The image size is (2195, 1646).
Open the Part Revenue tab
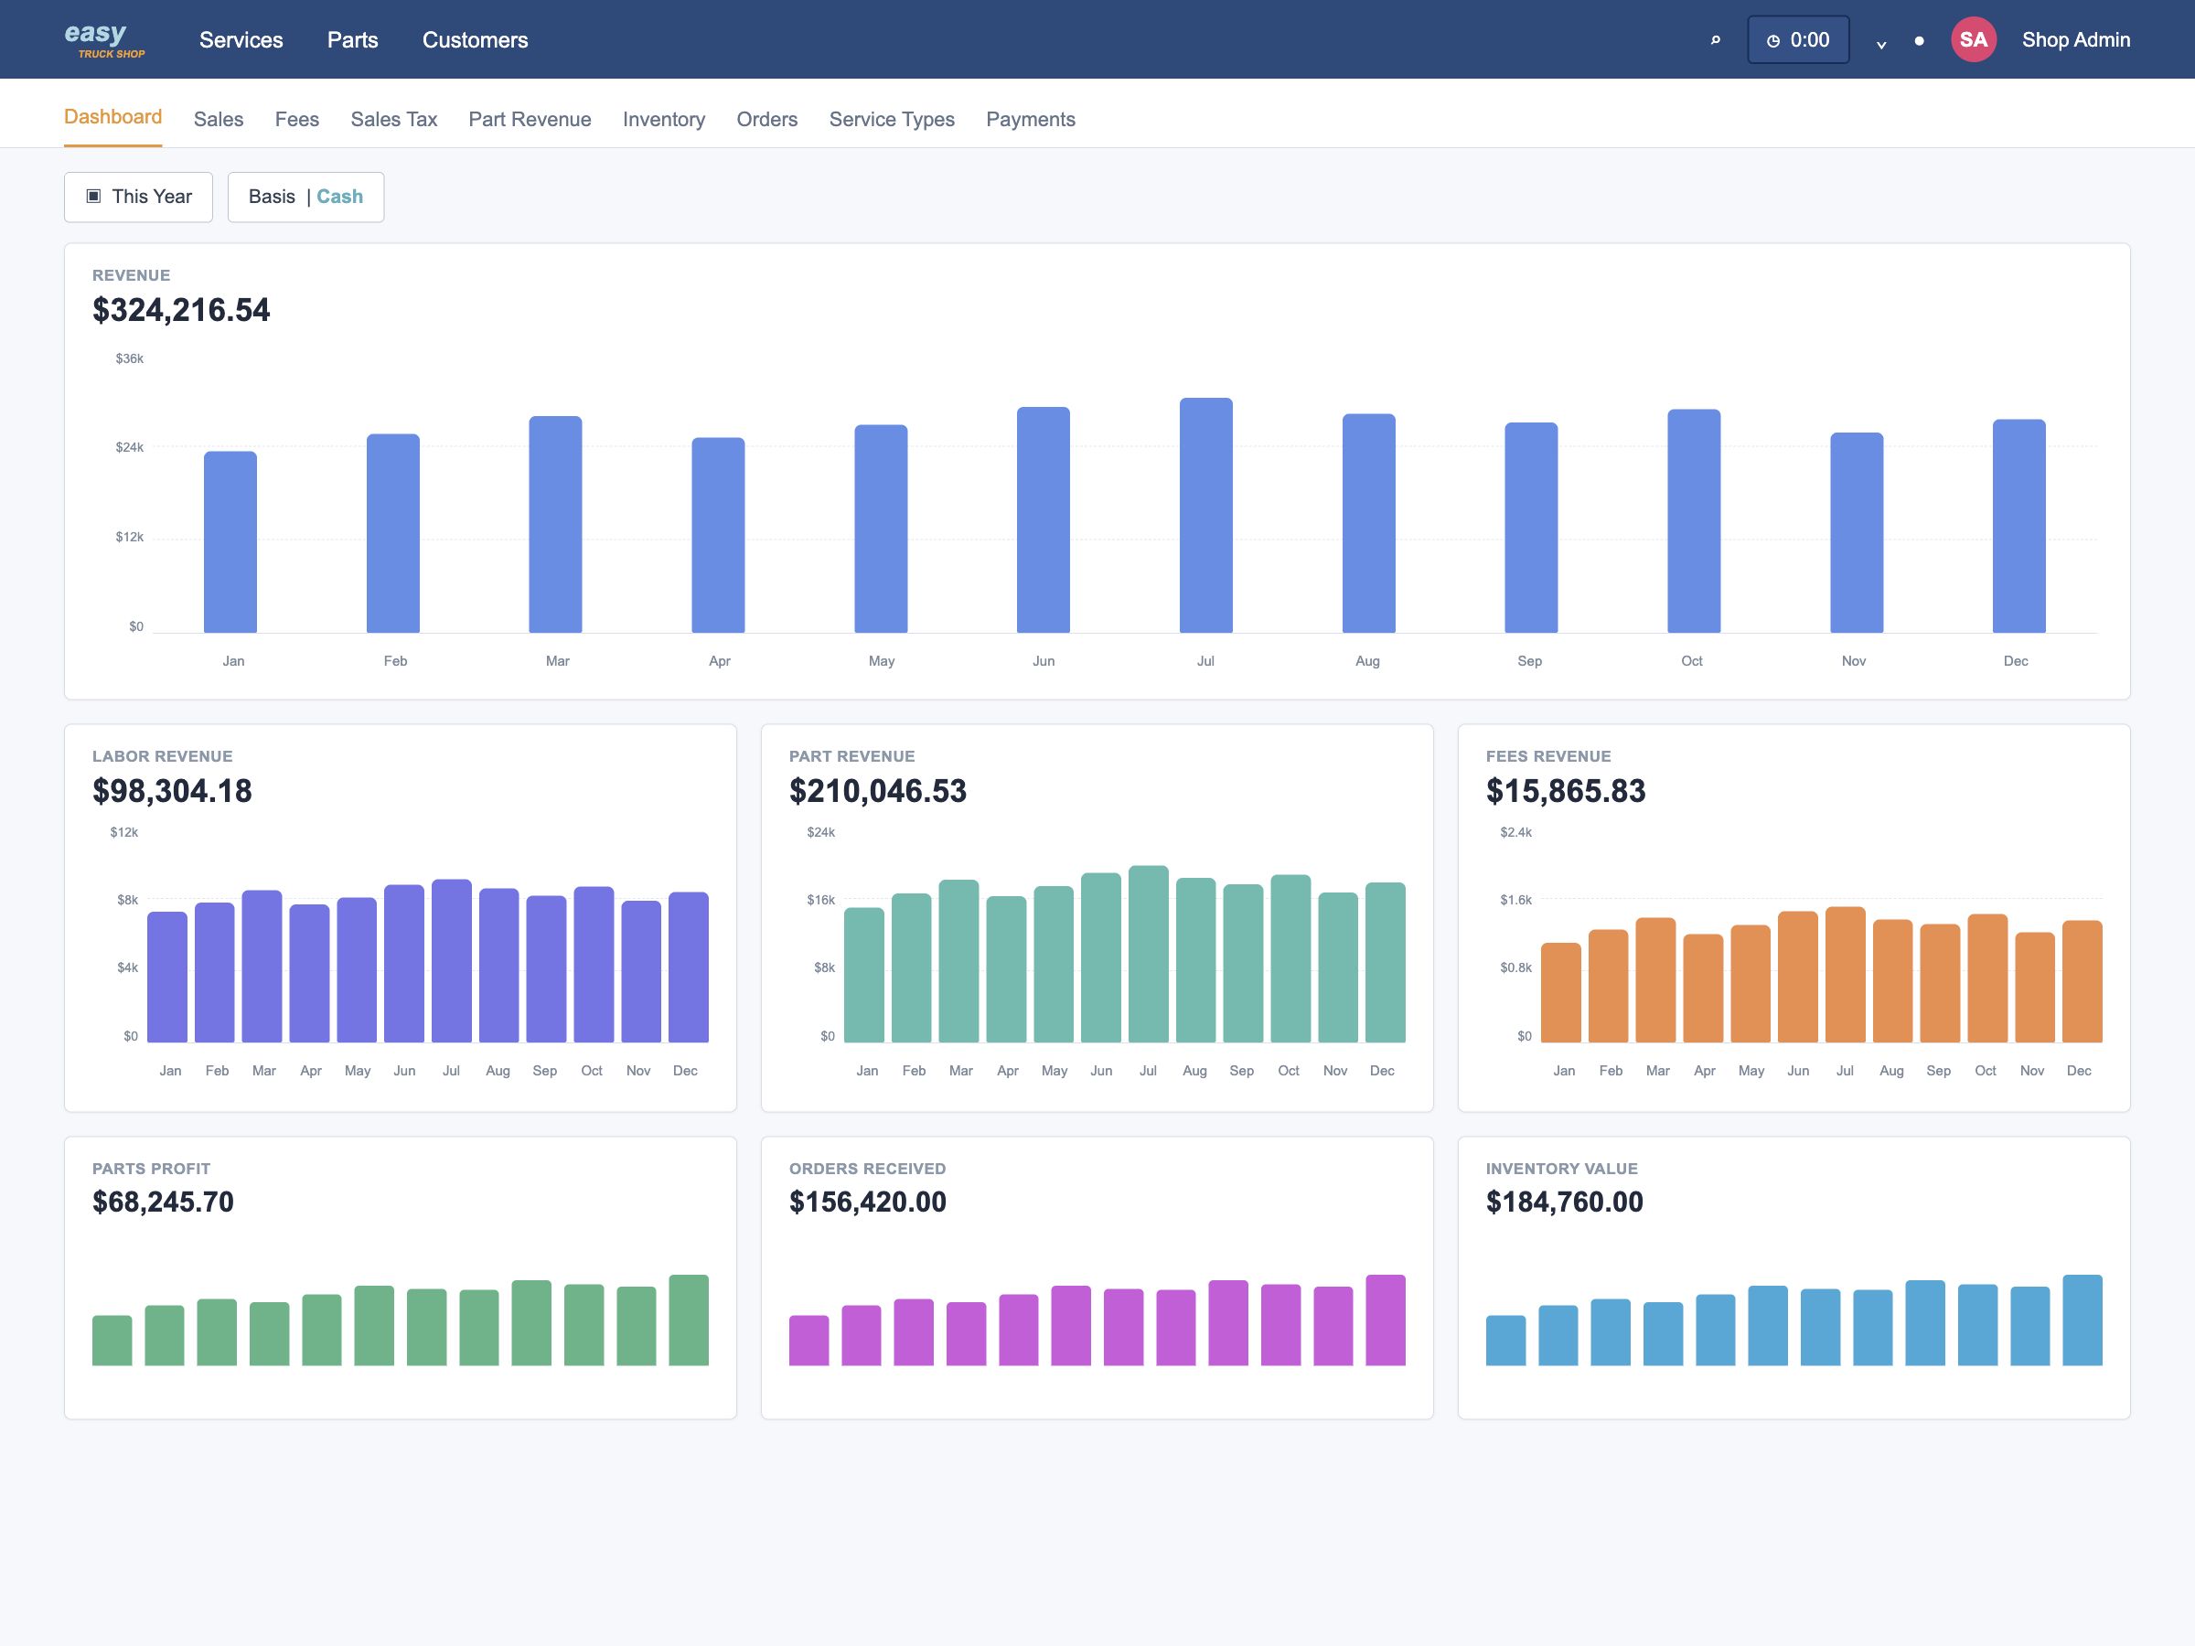click(530, 119)
